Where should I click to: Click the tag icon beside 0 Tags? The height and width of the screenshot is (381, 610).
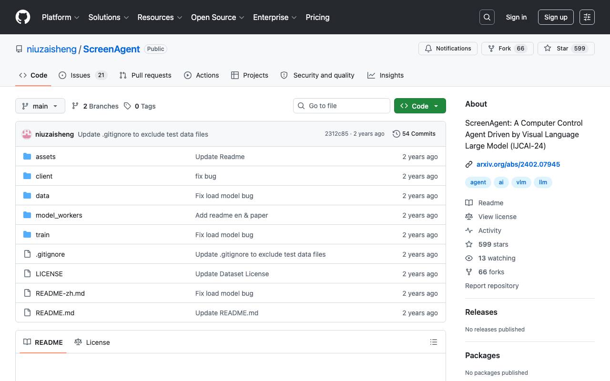pos(127,106)
